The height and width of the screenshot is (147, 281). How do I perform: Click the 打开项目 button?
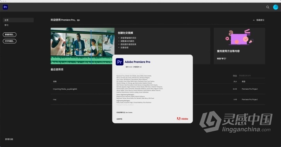coord(9,41)
